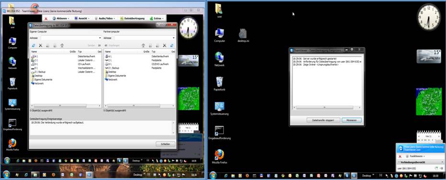Sort Partnercomputer list by Größe column
Viewport: 446px width, 180px height.
click(x=146, y=52)
